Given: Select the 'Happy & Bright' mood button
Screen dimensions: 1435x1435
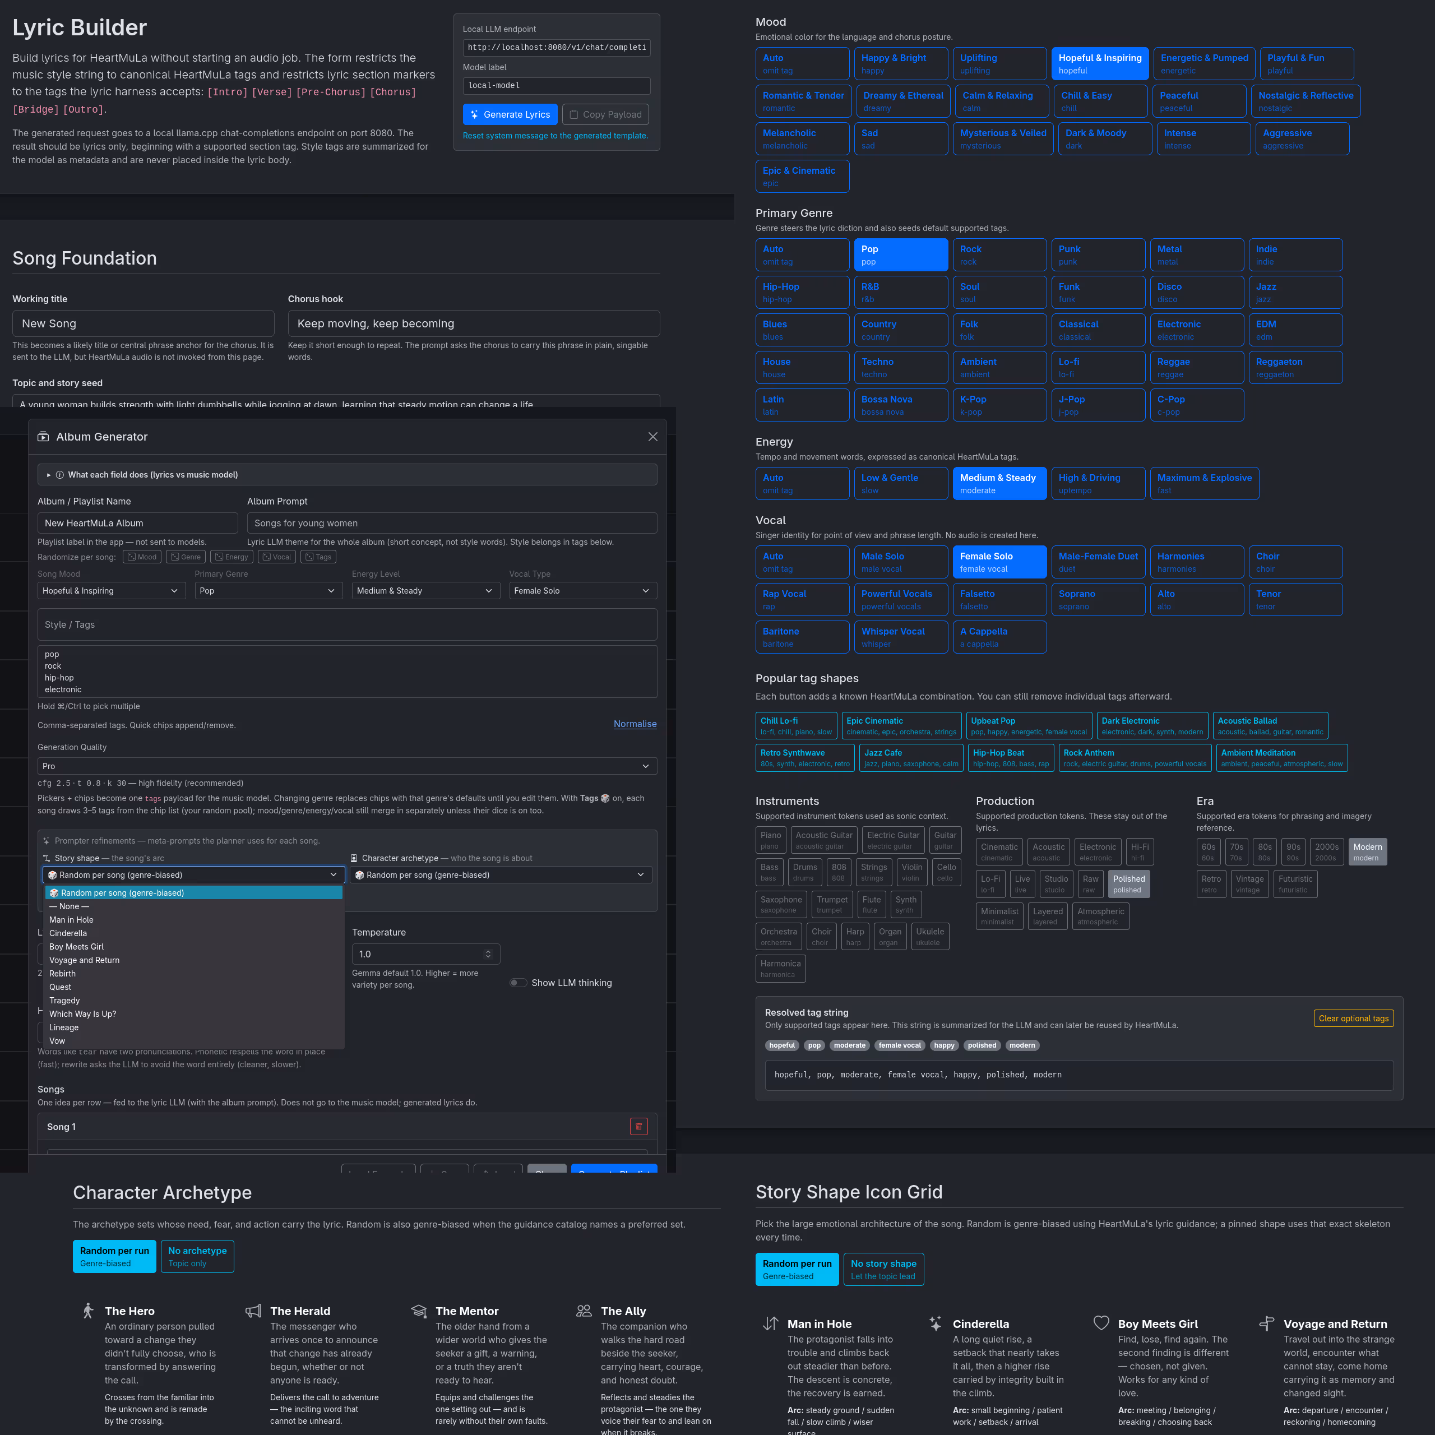Looking at the screenshot, I should click(900, 63).
